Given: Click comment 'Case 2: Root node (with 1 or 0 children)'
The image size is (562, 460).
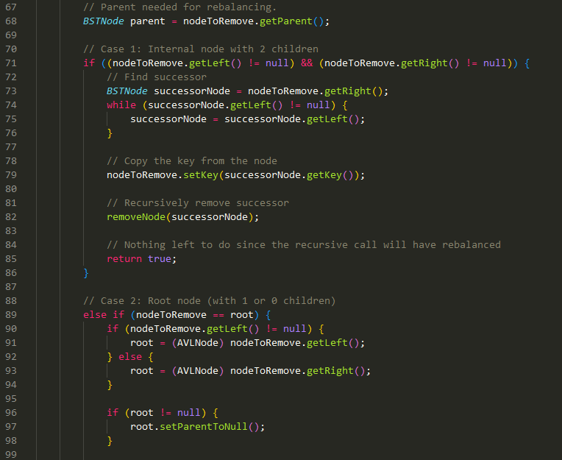Looking at the screenshot, I should click(210, 301).
